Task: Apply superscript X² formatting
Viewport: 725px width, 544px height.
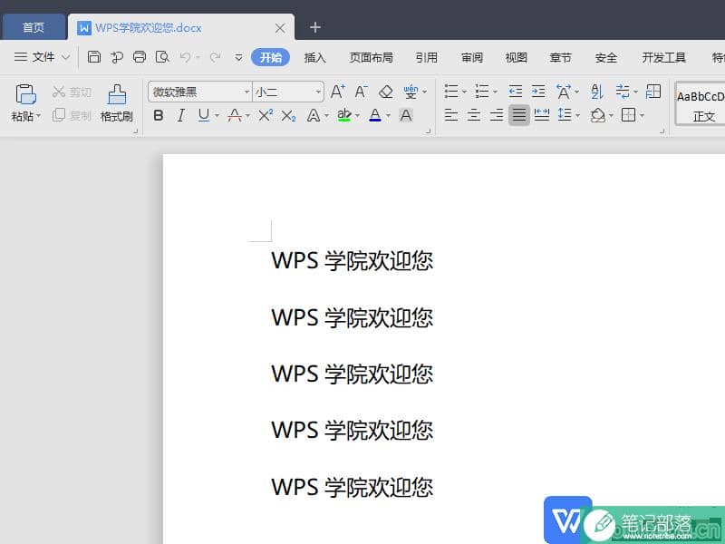Action: pos(266,115)
